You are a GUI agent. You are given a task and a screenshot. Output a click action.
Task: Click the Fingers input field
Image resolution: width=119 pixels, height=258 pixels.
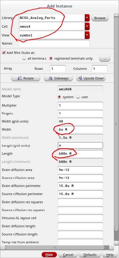(x=81, y=113)
